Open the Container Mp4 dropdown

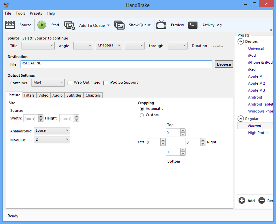pyautogui.click(x=48, y=82)
